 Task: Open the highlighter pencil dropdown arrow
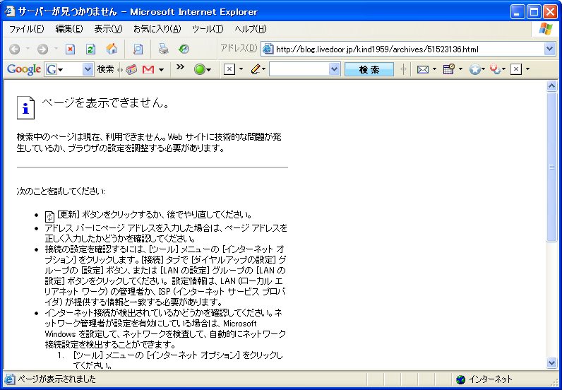click(x=263, y=69)
